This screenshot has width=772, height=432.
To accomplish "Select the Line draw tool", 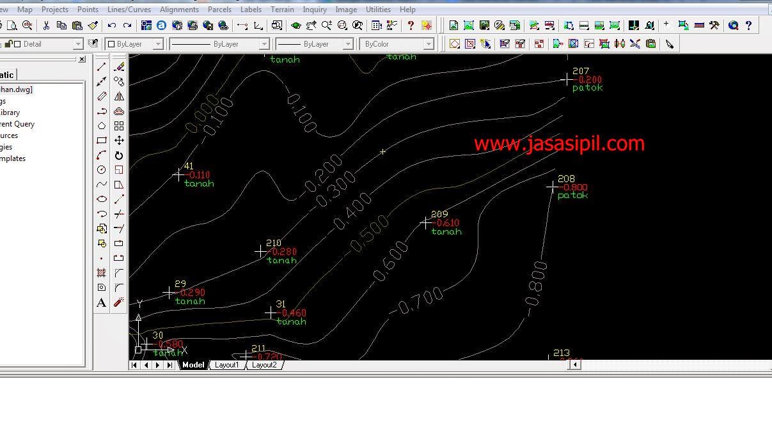I will tap(102, 66).
